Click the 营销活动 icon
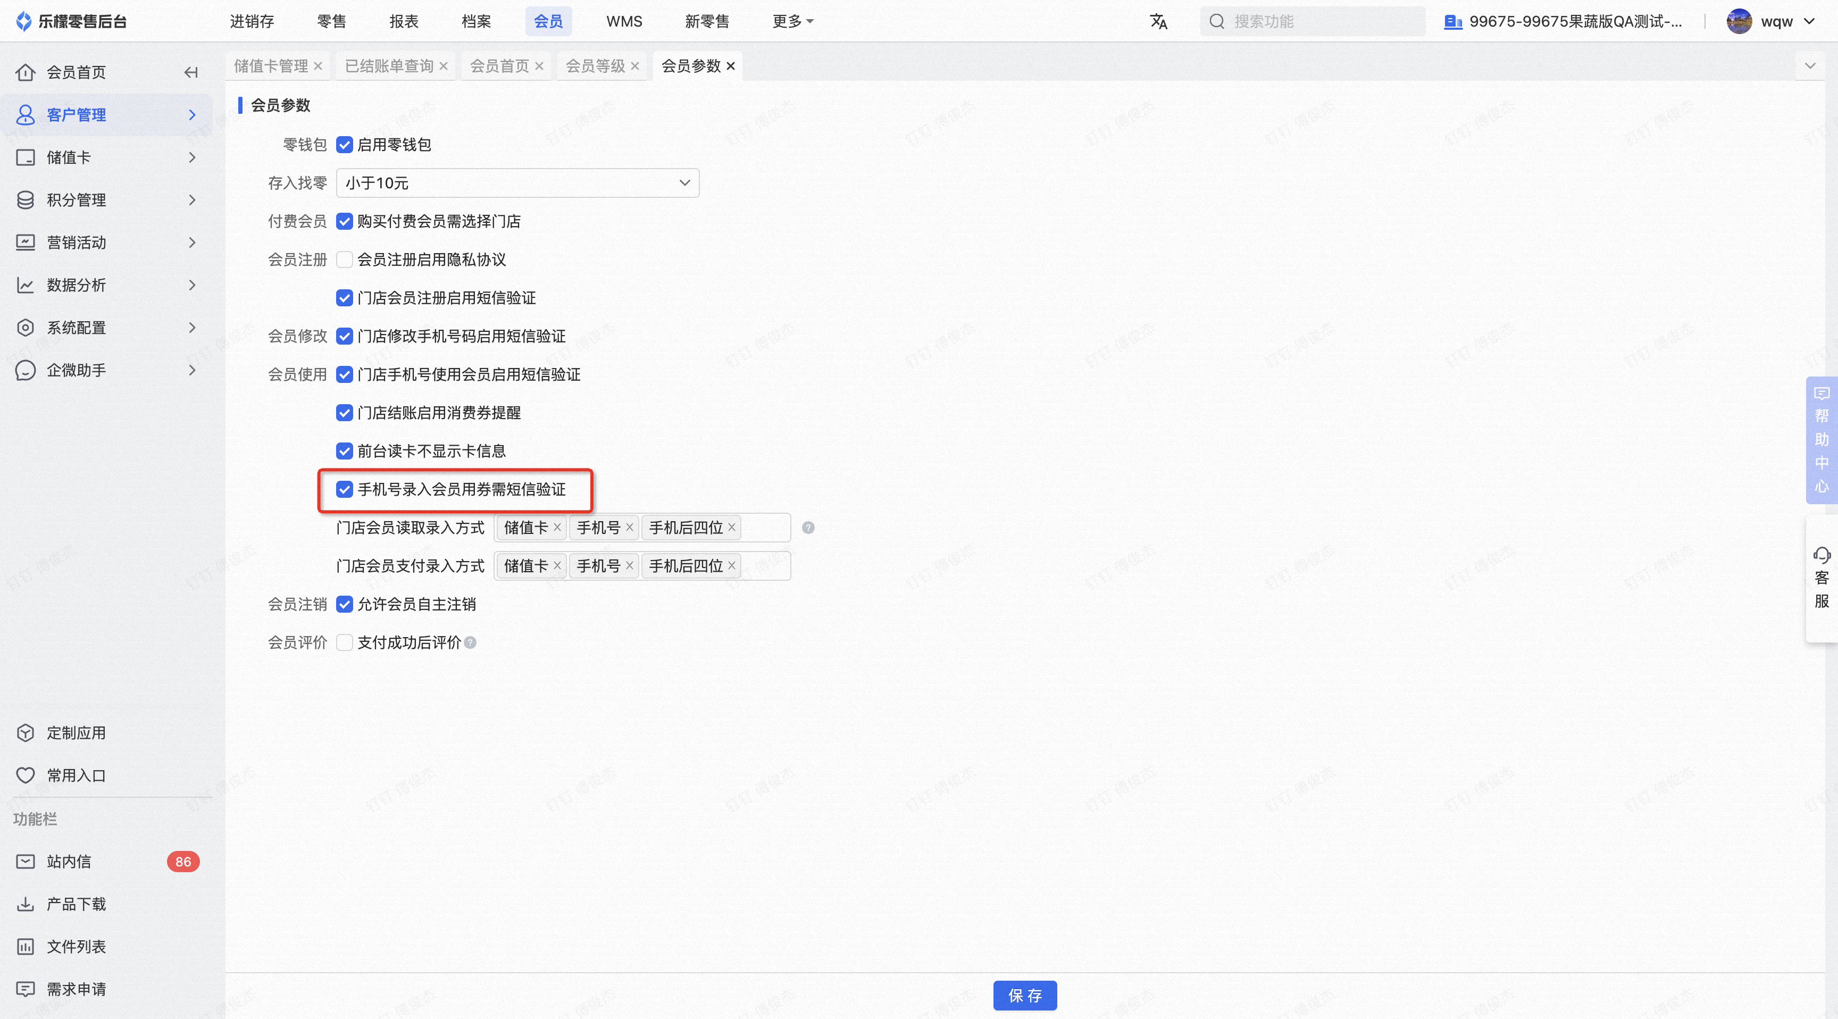This screenshot has width=1838, height=1019. coord(26,243)
